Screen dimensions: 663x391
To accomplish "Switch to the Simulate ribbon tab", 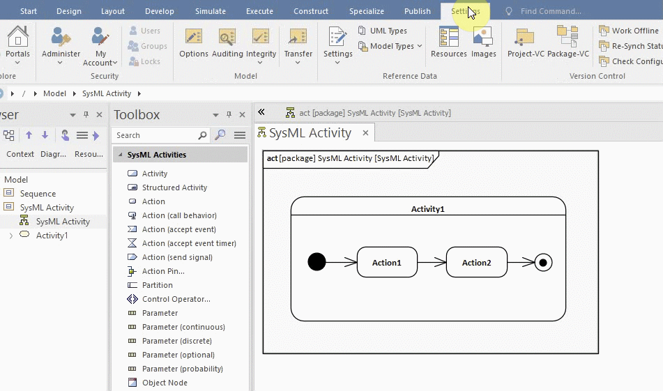I will point(210,11).
